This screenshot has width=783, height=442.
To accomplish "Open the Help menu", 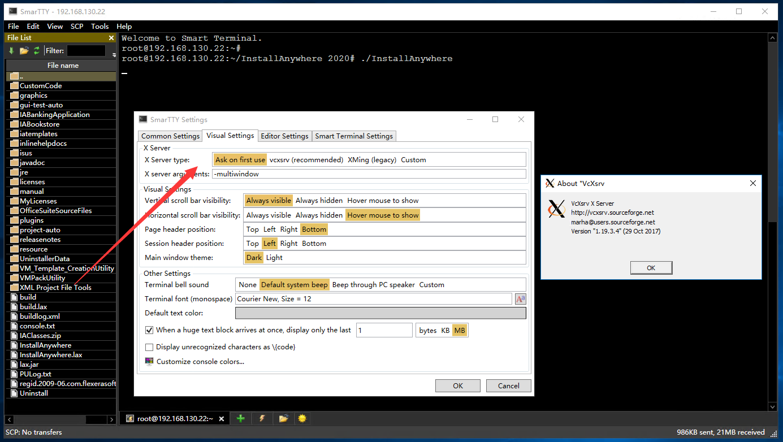I will (124, 27).
